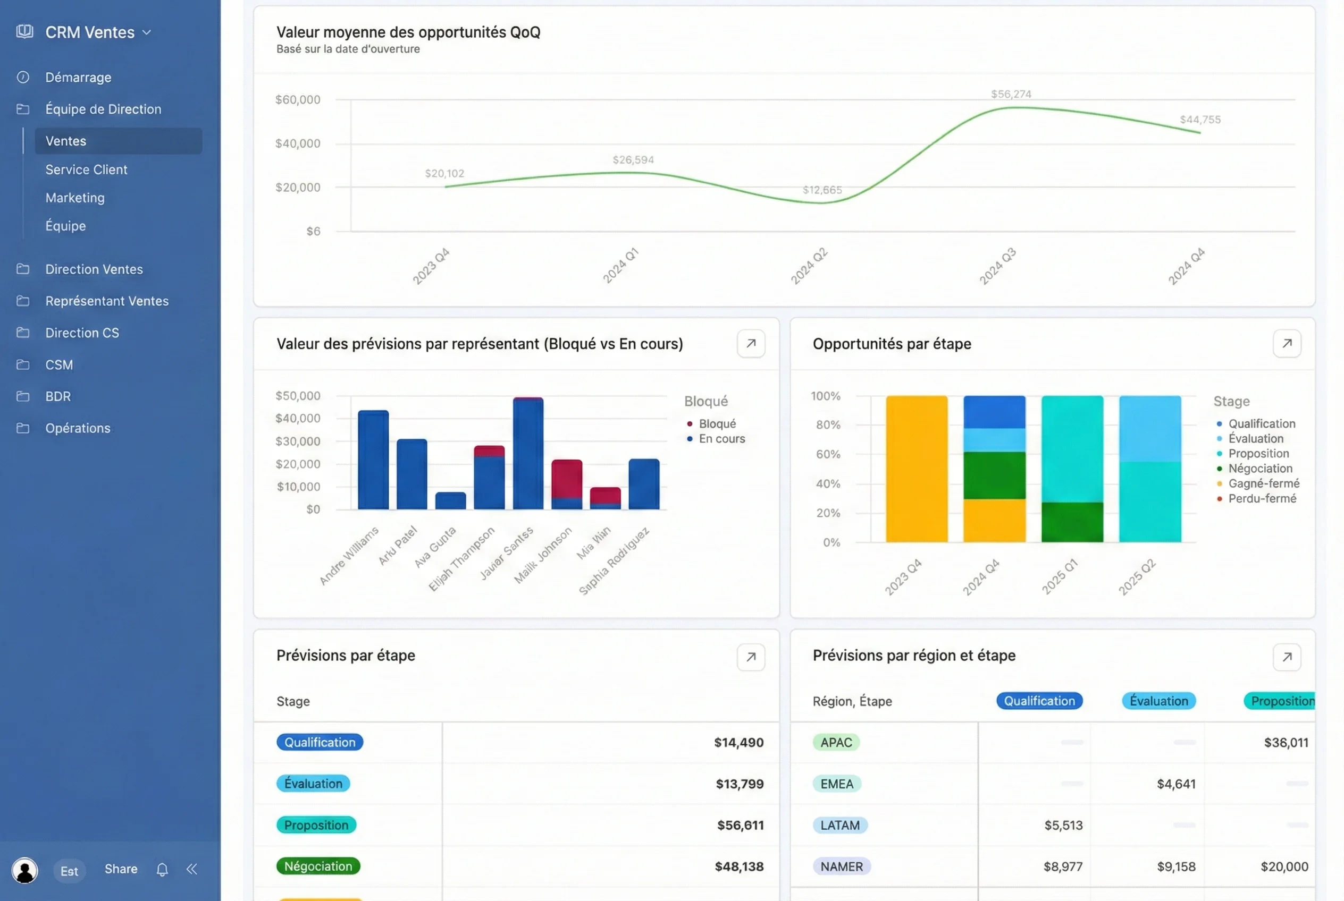This screenshot has width=1344, height=901.
Task: Click the Share button
Action: [120, 870]
